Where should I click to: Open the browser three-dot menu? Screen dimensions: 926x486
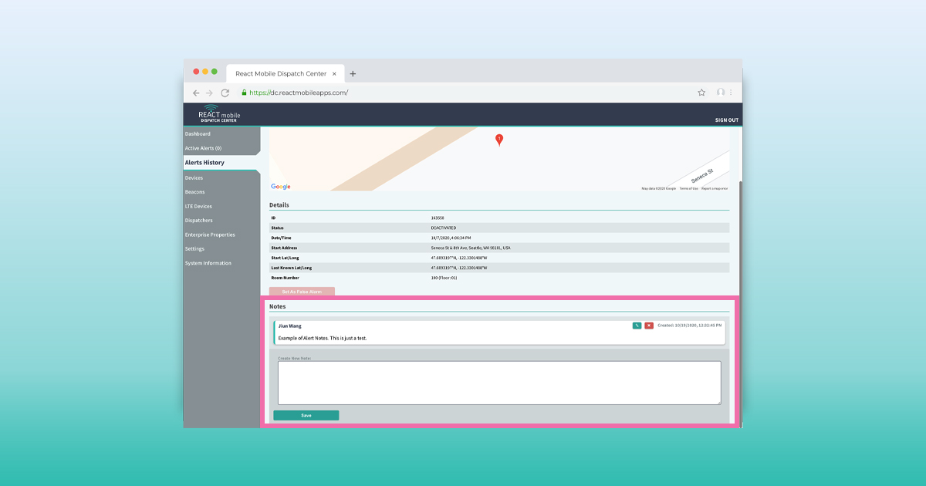tap(731, 93)
